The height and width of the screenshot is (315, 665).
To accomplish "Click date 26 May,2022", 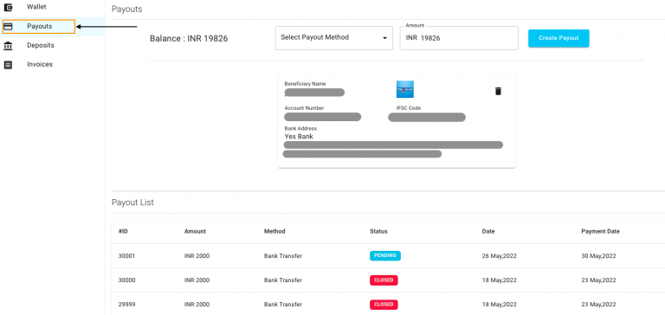I will 499,256.
